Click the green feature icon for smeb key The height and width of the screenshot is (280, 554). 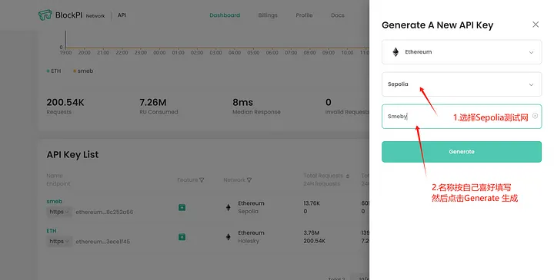182,207
